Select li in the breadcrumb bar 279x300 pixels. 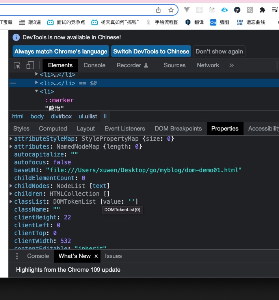click(105, 116)
